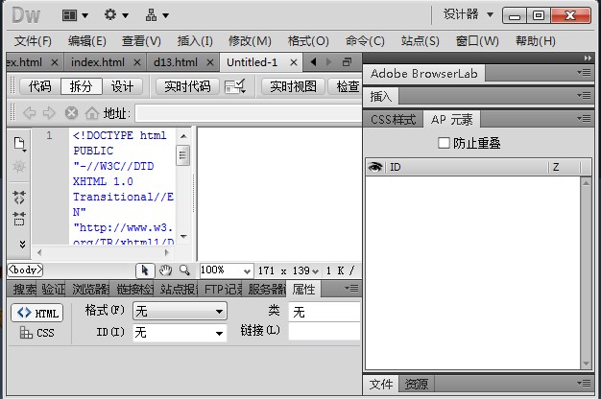
Task: Open the 插入(I) menu
Action: tap(195, 40)
